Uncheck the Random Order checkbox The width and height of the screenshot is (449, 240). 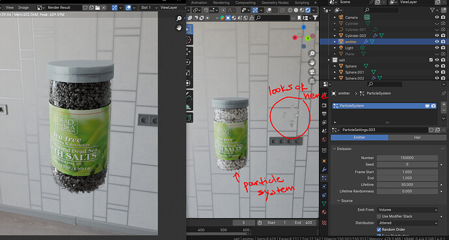(379, 230)
